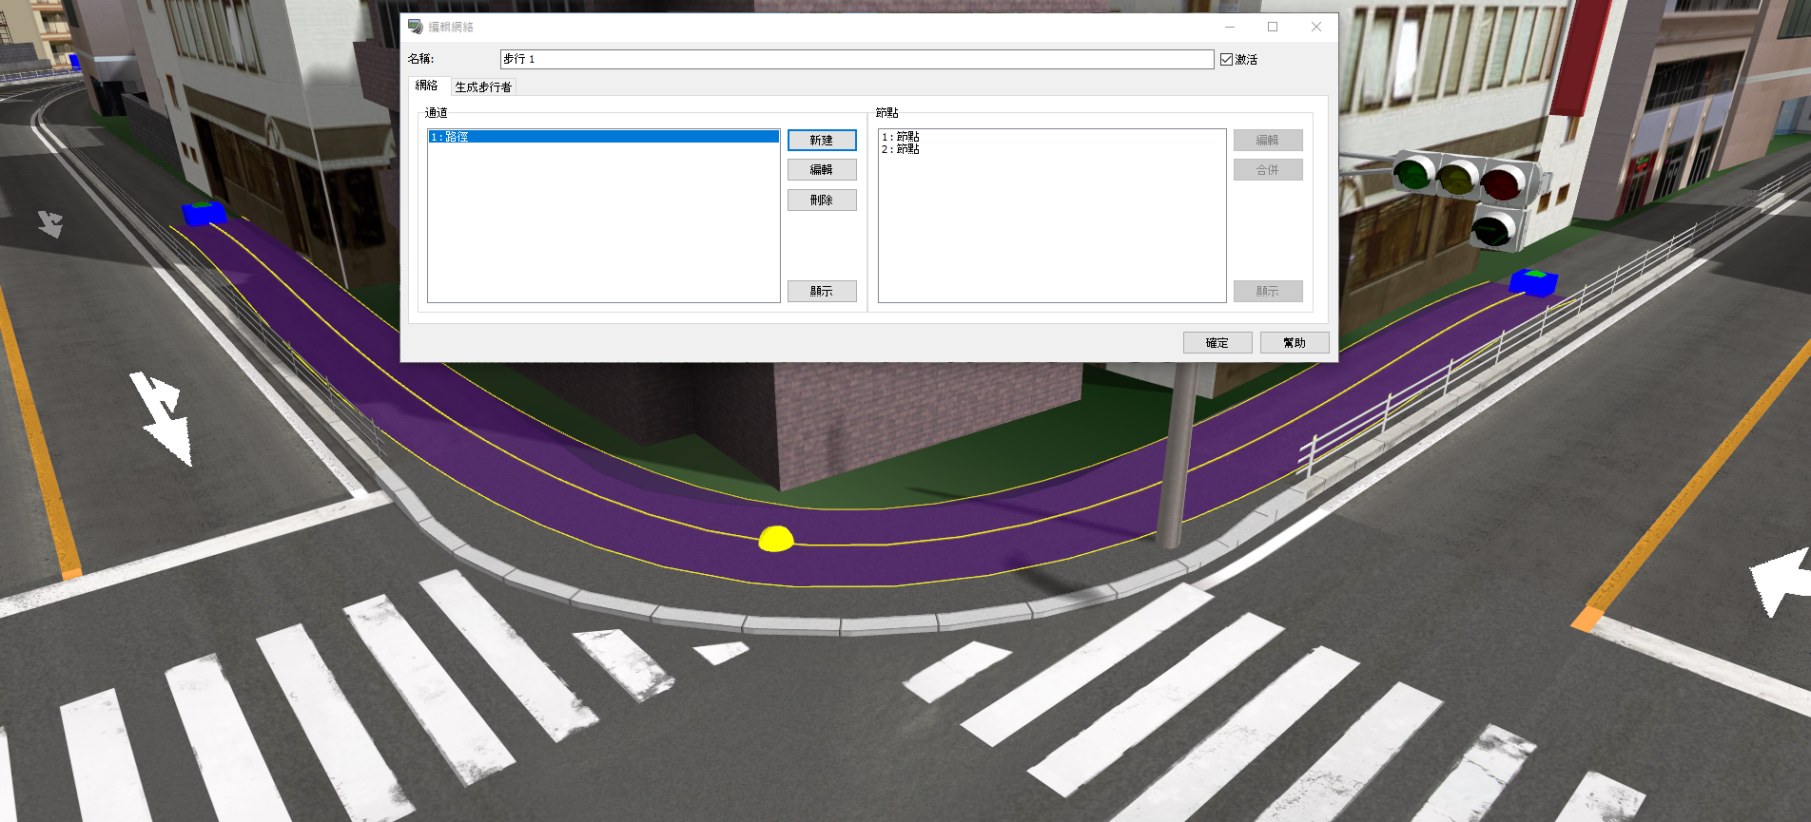
Task: Click 顯示 button in the 節點 group
Action: coord(1268,291)
